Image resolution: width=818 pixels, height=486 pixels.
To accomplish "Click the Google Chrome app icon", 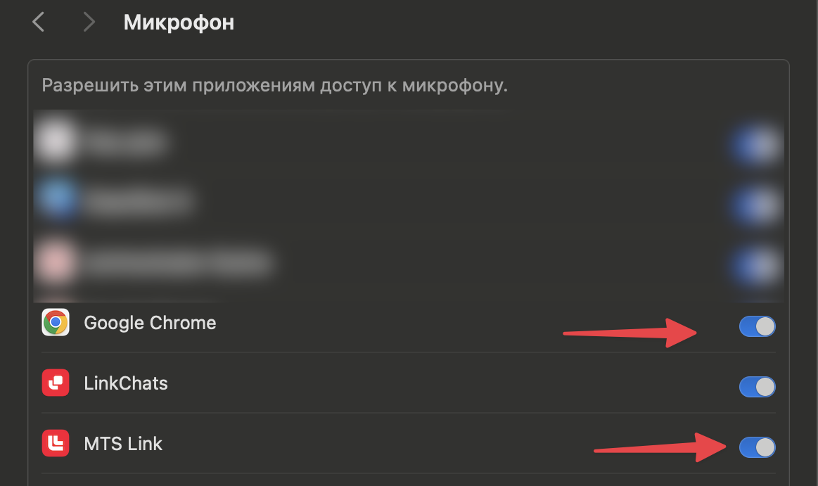I will 56,323.
